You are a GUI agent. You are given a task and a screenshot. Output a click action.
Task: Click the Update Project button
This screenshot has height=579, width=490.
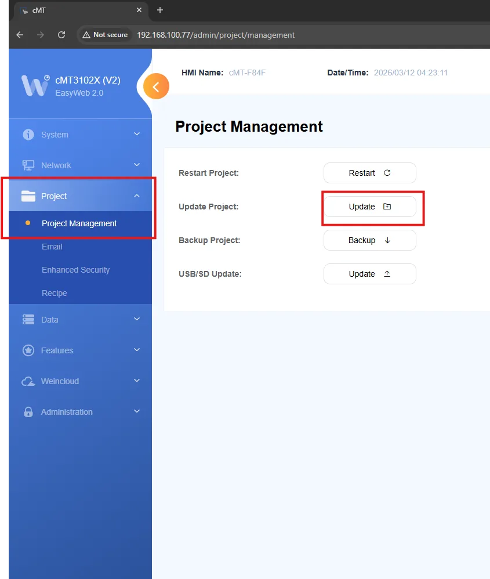click(370, 207)
